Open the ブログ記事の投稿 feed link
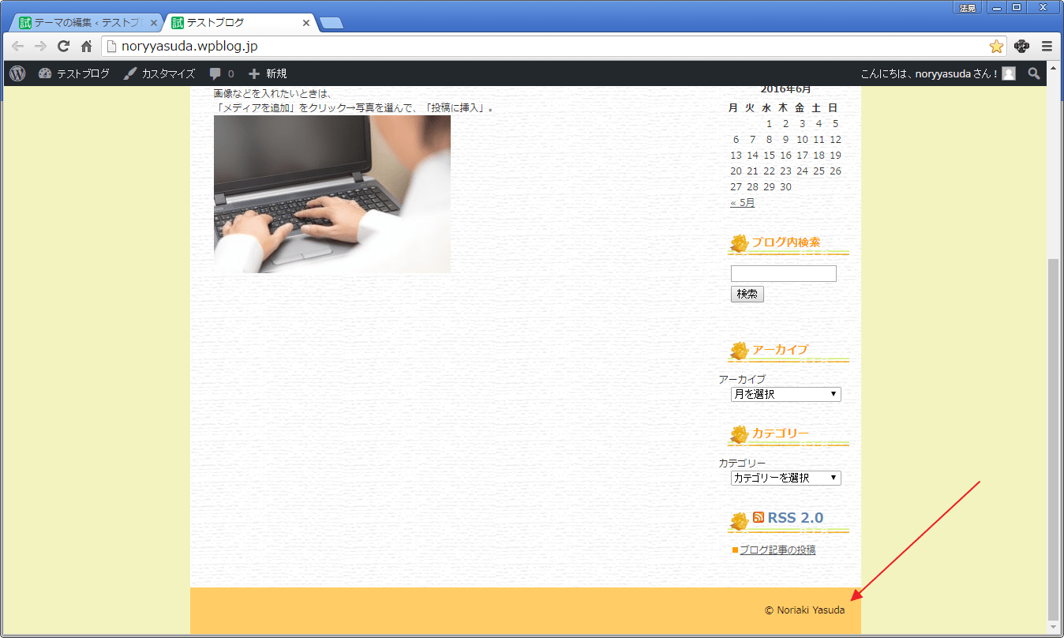Screen dimensions: 1064x638 (x=777, y=550)
